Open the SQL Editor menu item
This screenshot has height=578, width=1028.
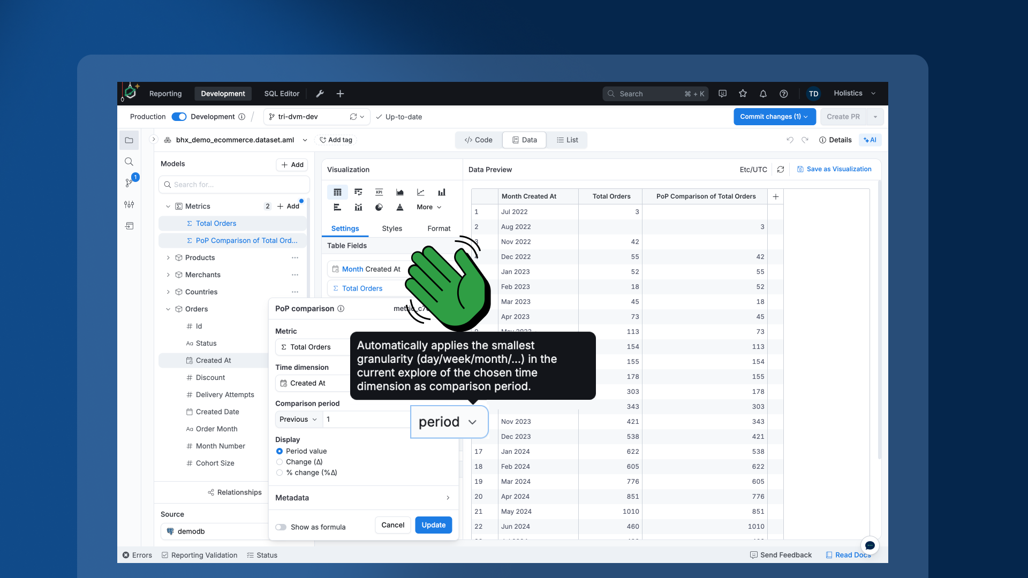point(282,93)
